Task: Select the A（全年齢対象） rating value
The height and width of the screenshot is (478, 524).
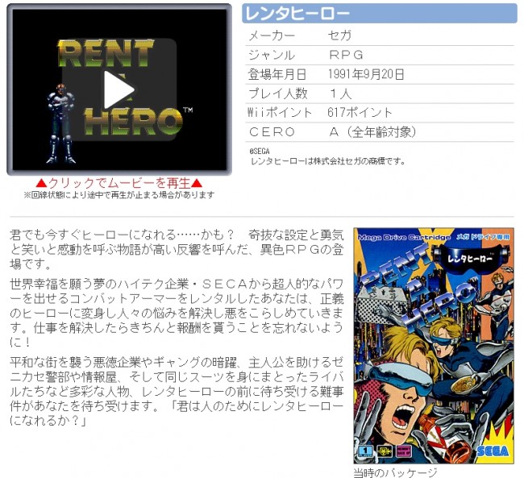Action: coord(372,132)
